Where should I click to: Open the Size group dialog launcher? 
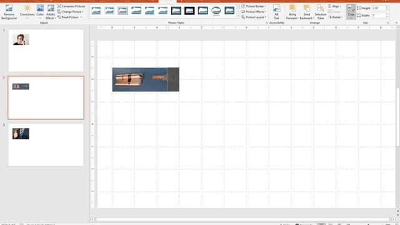point(388,23)
